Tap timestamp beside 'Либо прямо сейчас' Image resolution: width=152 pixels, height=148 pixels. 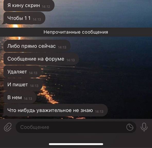pyautogui.click(x=62, y=47)
